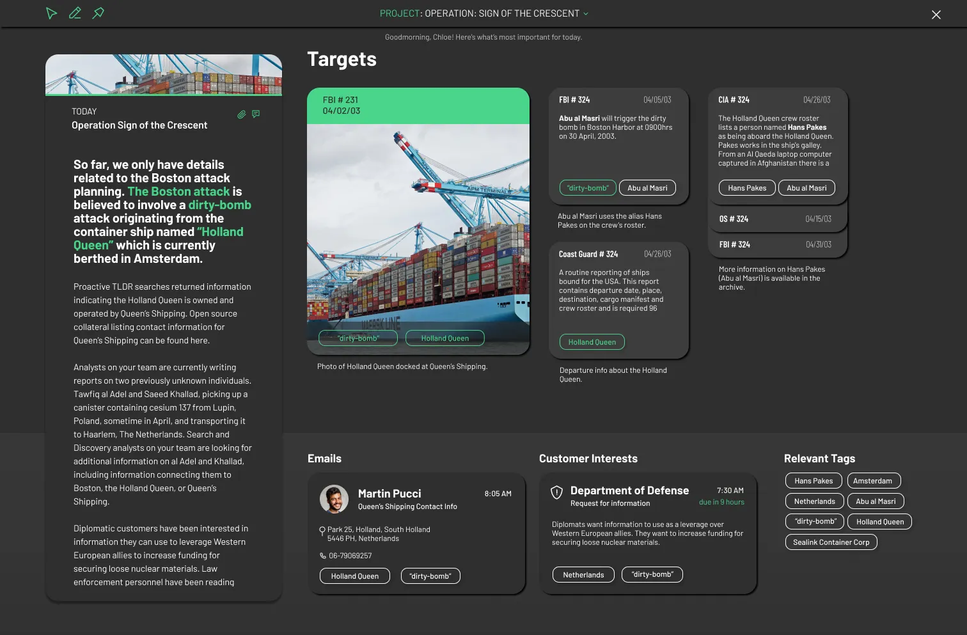Image resolution: width=967 pixels, height=635 pixels.
Task: Close the project dashboard
Action: (x=936, y=15)
